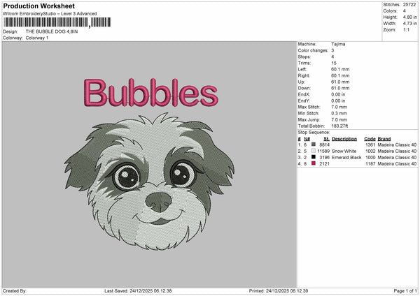The image size is (420, 296).
Task: Click the Up value 61.0 mm
Action: (x=340, y=82)
